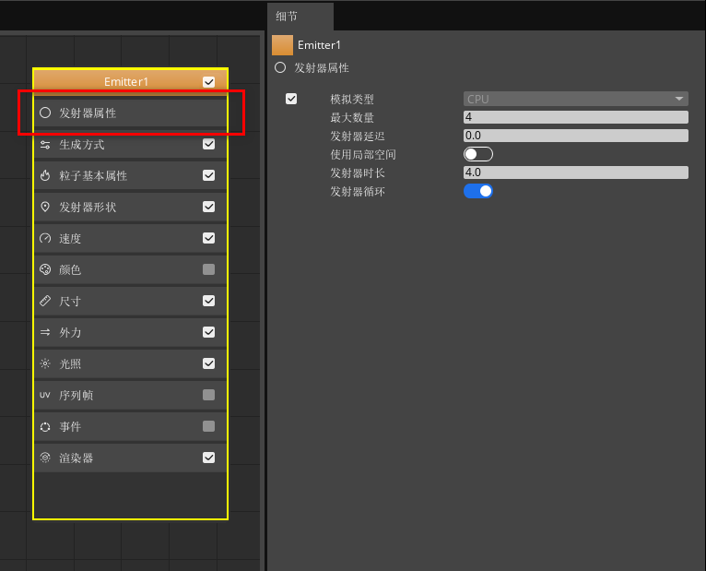Image resolution: width=706 pixels, height=571 pixels.
Task: Open the 模拟类型 CPU dropdown
Action: coord(576,99)
